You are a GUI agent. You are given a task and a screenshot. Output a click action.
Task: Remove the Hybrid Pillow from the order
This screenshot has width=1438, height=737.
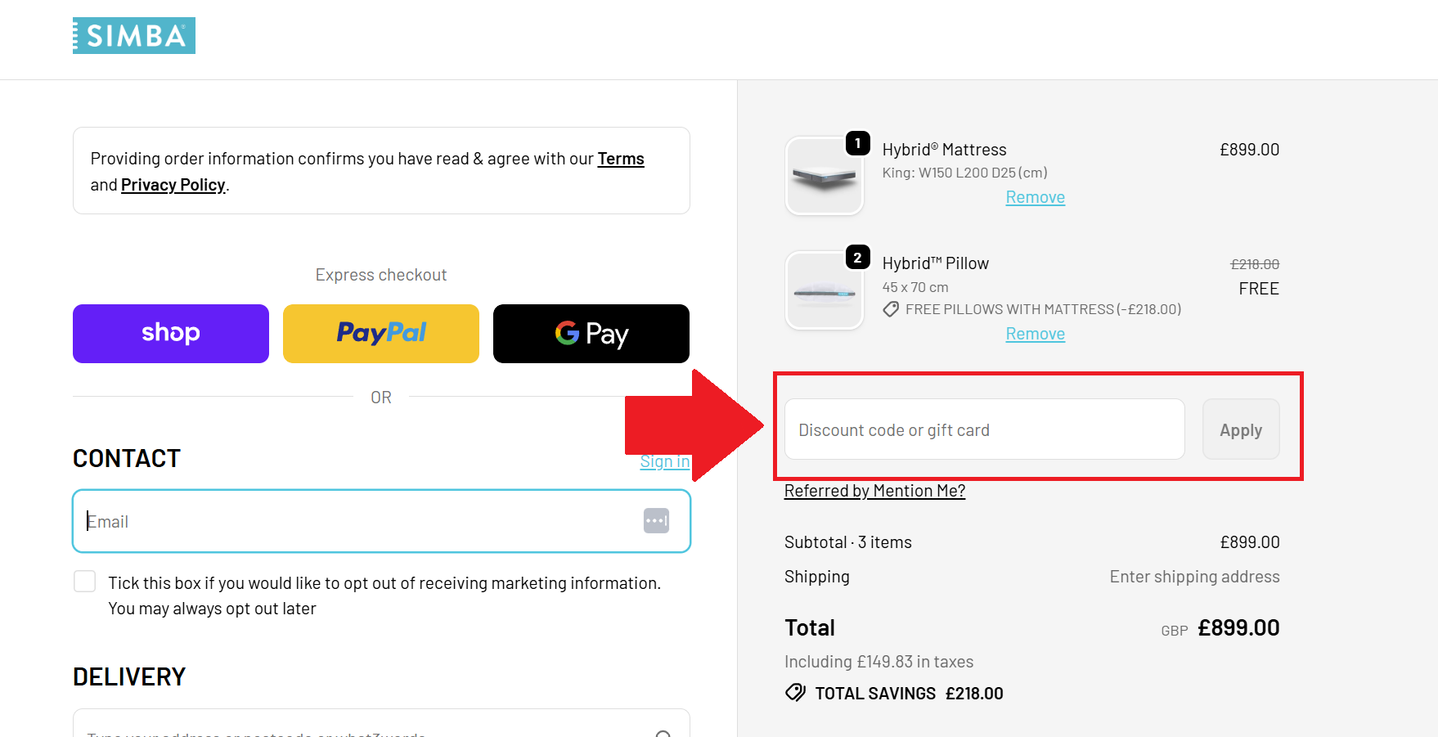1035,334
